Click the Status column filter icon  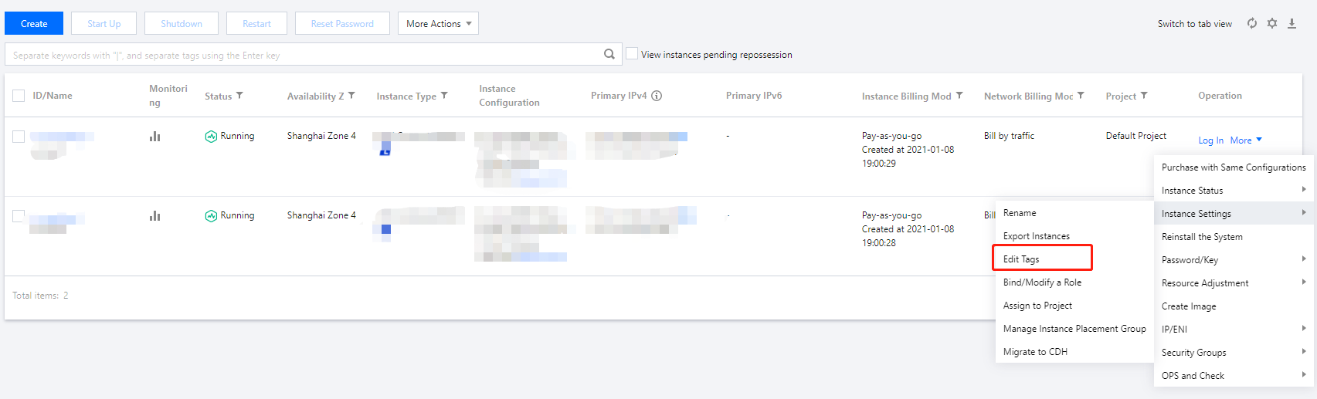[x=239, y=96]
